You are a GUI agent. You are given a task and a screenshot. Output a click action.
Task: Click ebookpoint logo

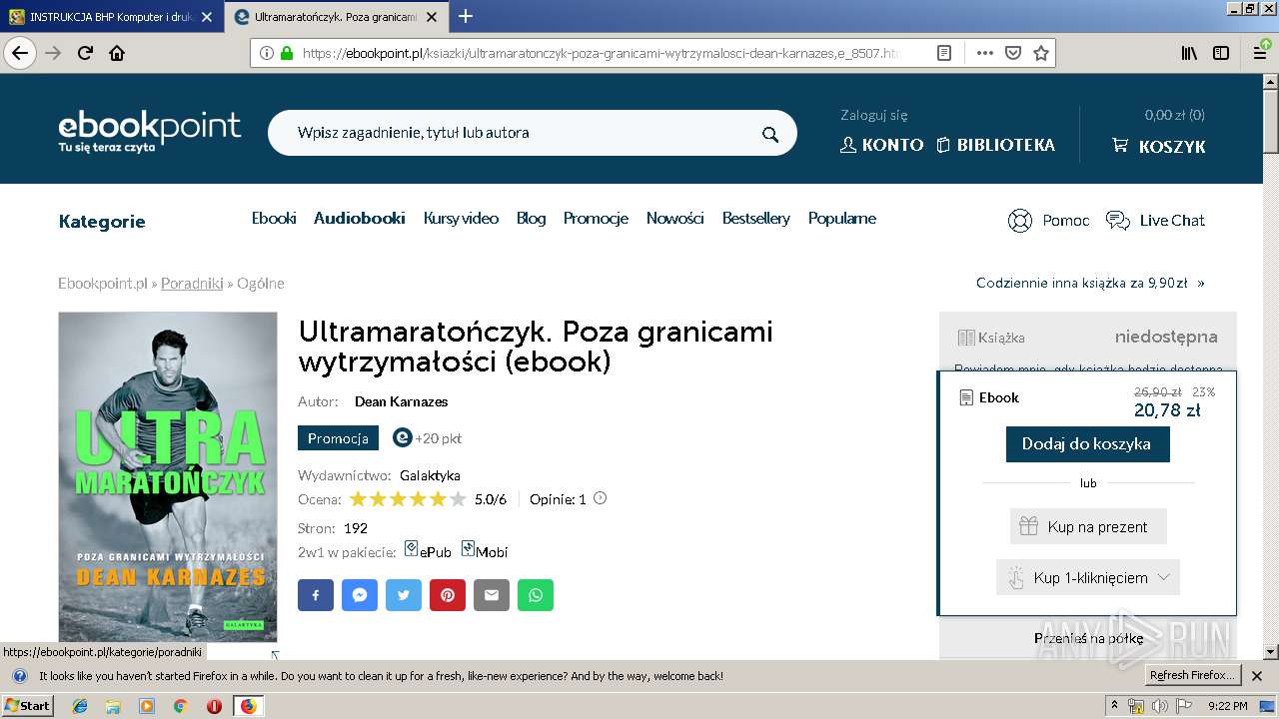(x=150, y=132)
